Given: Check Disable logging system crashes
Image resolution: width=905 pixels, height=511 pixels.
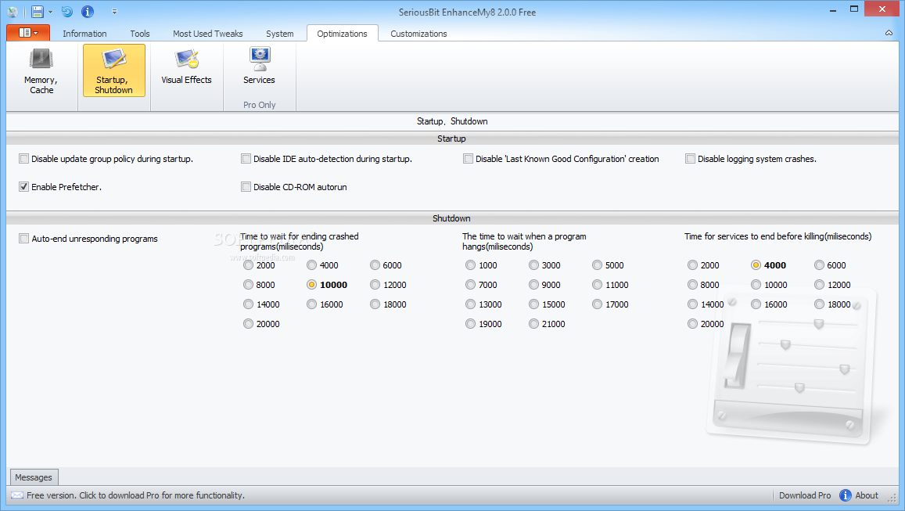Looking at the screenshot, I should point(691,159).
